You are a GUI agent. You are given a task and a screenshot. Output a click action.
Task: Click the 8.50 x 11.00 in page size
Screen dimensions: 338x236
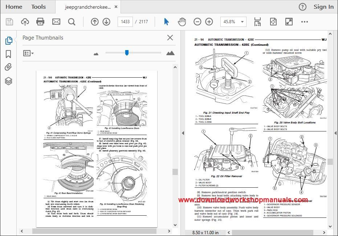(205, 233)
